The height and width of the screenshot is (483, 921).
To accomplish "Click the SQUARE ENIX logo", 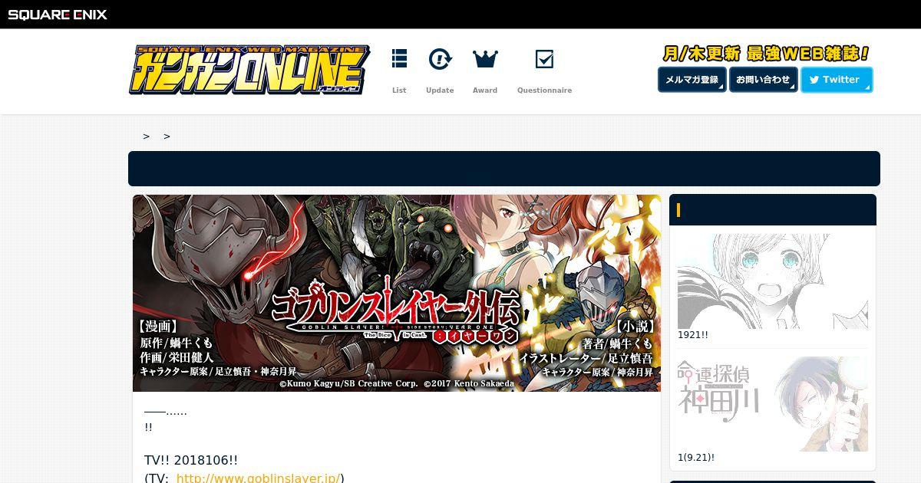I will [58, 15].
